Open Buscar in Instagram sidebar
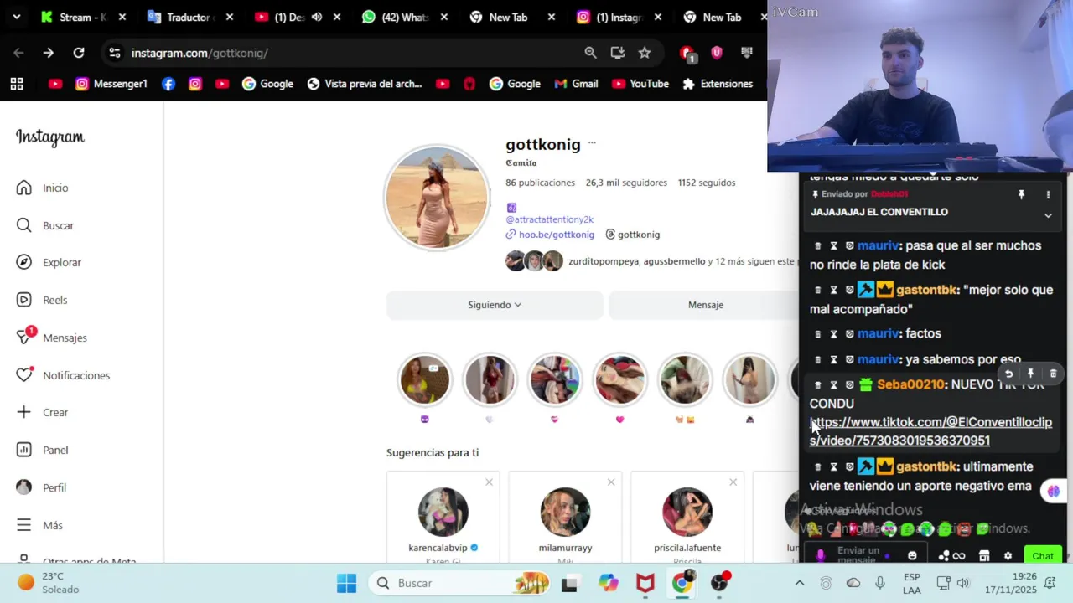This screenshot has height=603, width=1073. tap(45, 225)
